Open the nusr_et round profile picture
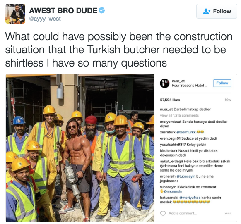 (165, 83)
